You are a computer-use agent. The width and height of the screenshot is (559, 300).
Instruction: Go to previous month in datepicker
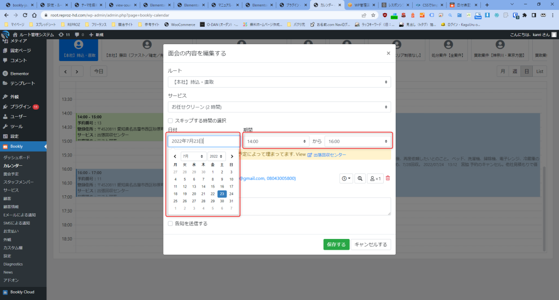(175, 156)
